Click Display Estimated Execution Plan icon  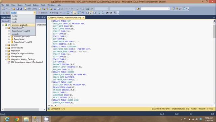tap(68, 13)
